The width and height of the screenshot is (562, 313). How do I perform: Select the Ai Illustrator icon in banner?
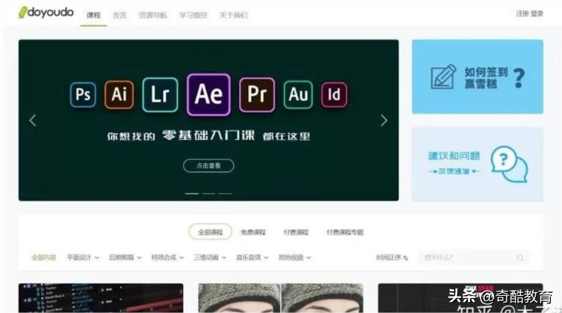pyautogui.click(x=119, y=95)
